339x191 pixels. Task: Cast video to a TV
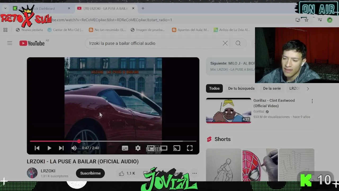pos(177,148)
